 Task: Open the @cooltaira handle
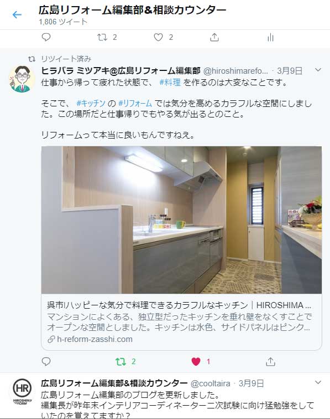click(210, 384)
